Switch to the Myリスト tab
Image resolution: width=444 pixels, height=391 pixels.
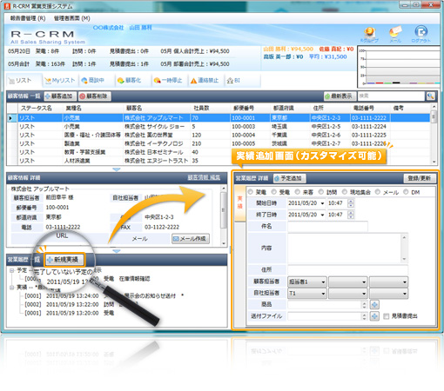pyautogui.click(x=60, y=81)
